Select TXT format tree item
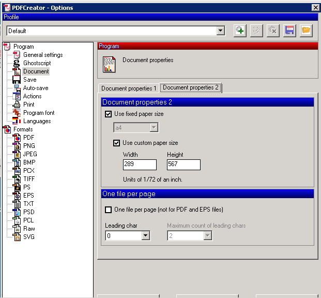 pos(28,204)
